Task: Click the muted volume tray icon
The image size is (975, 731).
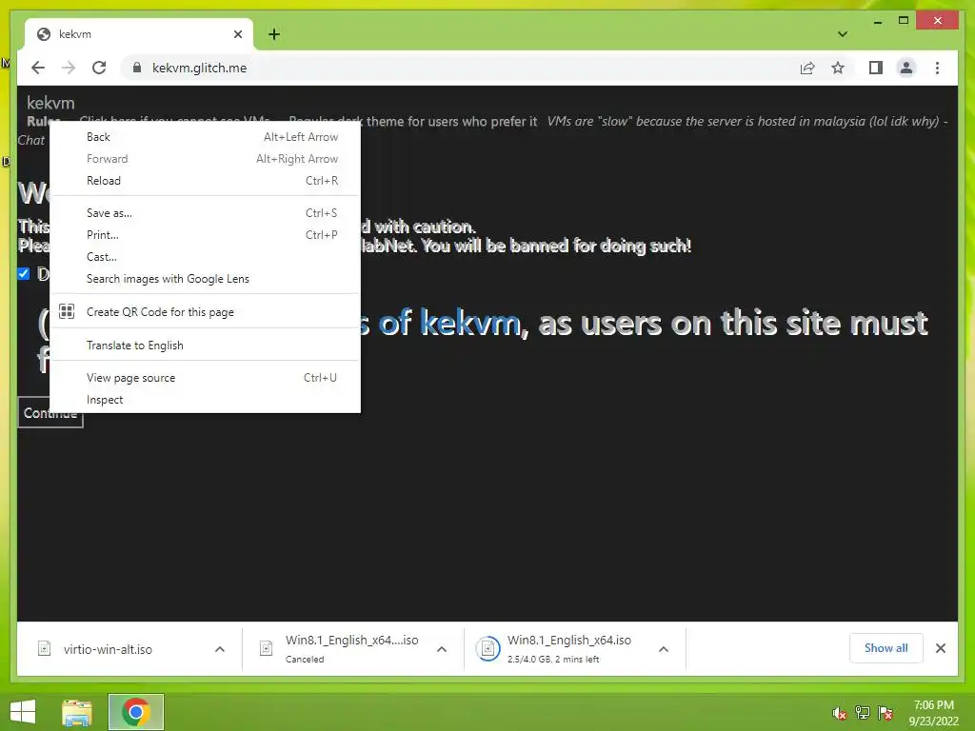Action: 840,713
